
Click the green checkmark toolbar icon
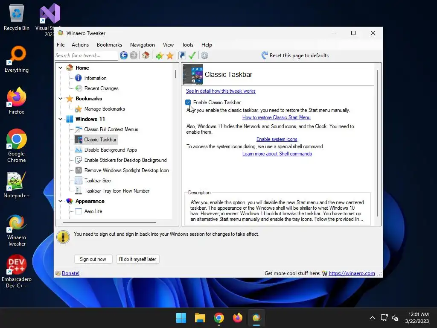(192, 56)
